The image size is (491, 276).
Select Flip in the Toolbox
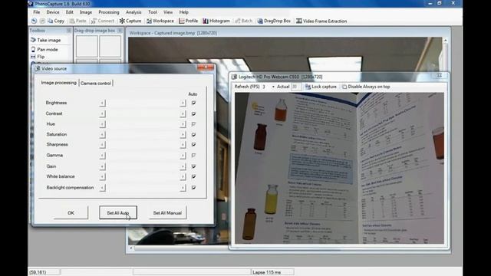coord(38,57)
